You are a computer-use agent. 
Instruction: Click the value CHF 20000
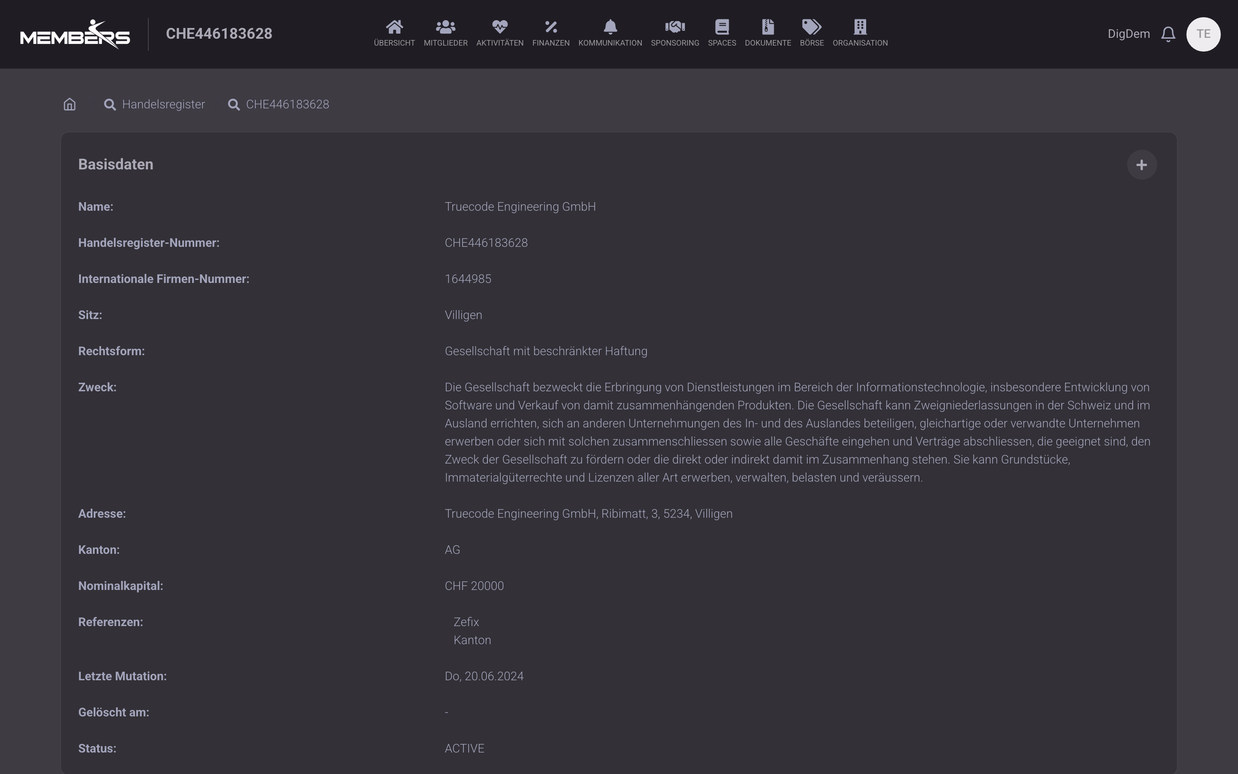click(474, 586)
